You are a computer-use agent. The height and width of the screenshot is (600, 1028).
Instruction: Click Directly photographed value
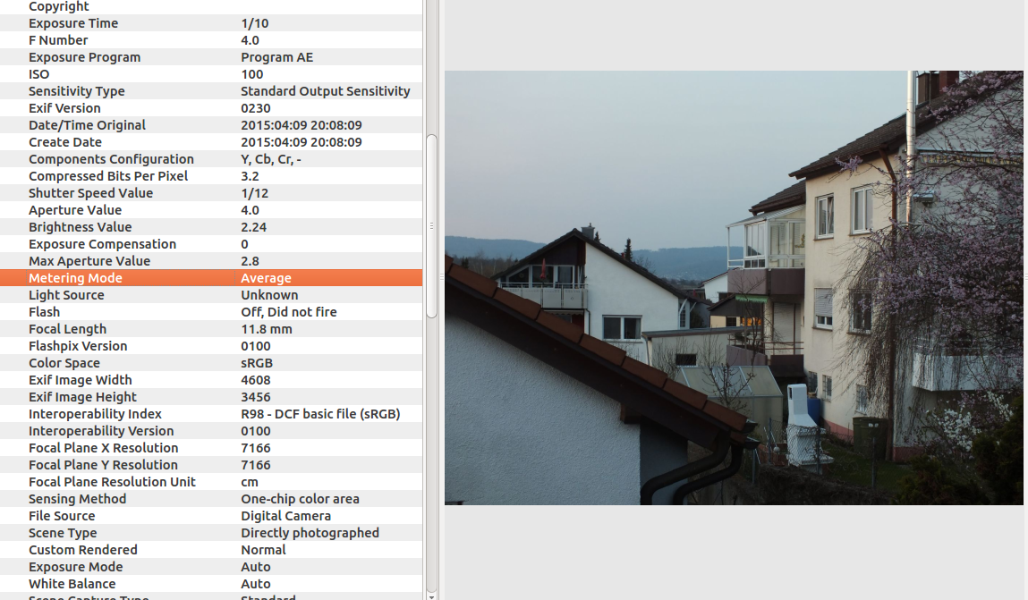[310, 533]
